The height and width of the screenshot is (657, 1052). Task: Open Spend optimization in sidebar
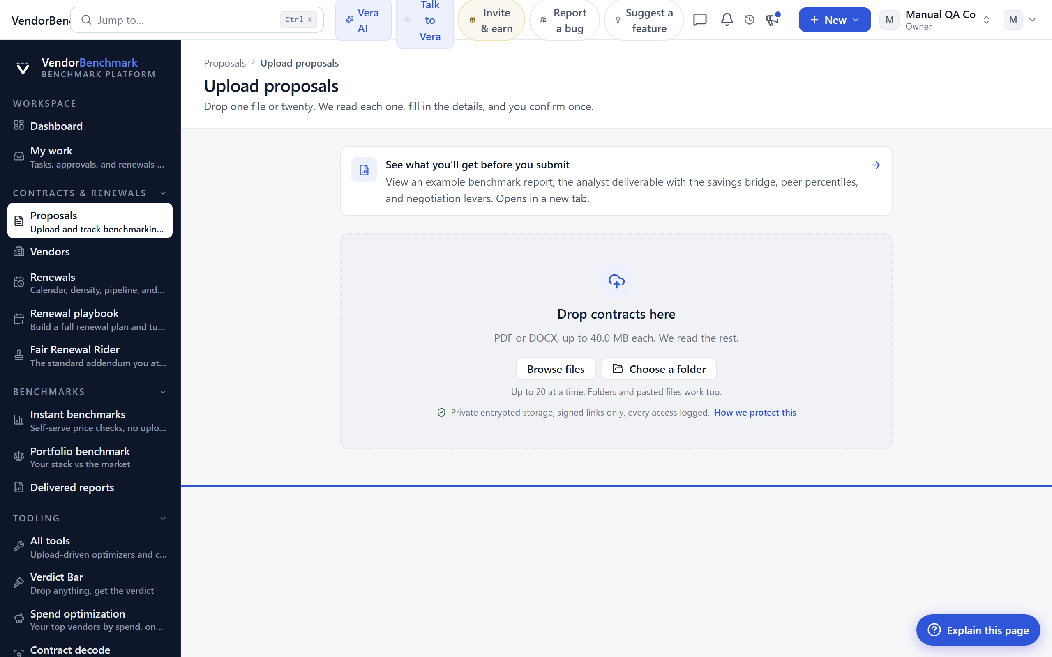click(90, 619)
